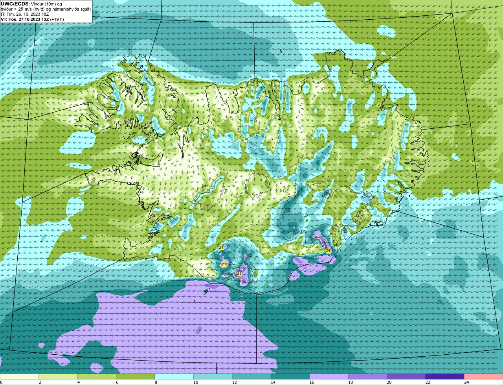Click the legend scale value 2

40,382
